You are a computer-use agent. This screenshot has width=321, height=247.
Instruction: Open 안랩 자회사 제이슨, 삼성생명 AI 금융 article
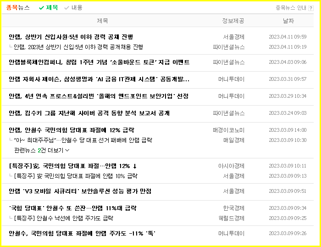[x=99, y=79]
